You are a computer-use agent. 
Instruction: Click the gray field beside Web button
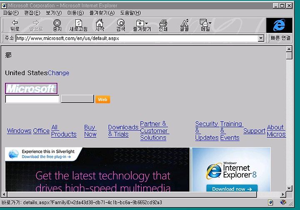tap(77, 99)
